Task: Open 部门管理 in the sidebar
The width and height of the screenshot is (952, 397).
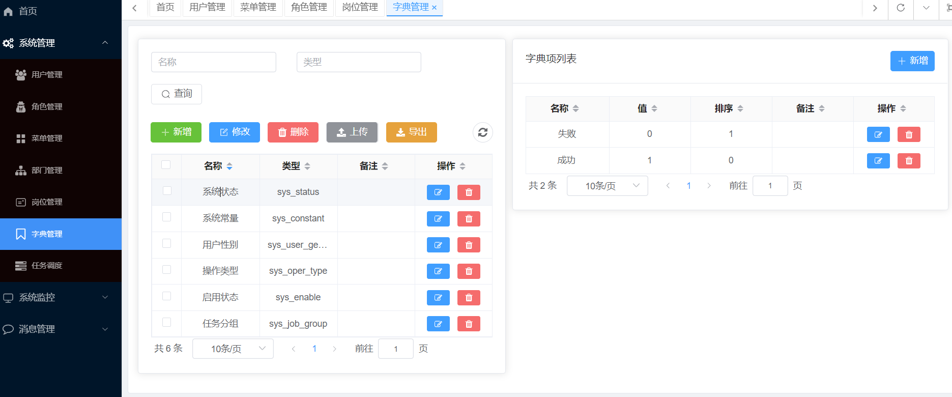Action: pos(61,171)
